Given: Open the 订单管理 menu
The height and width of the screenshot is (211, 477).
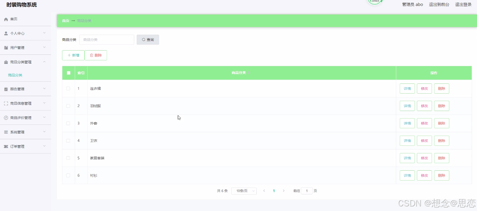Looking at the screenshot, I should [25, 146].
